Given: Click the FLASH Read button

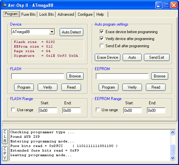Looking at the screenshot, I should pyautogui.click(x=71, y=87).
